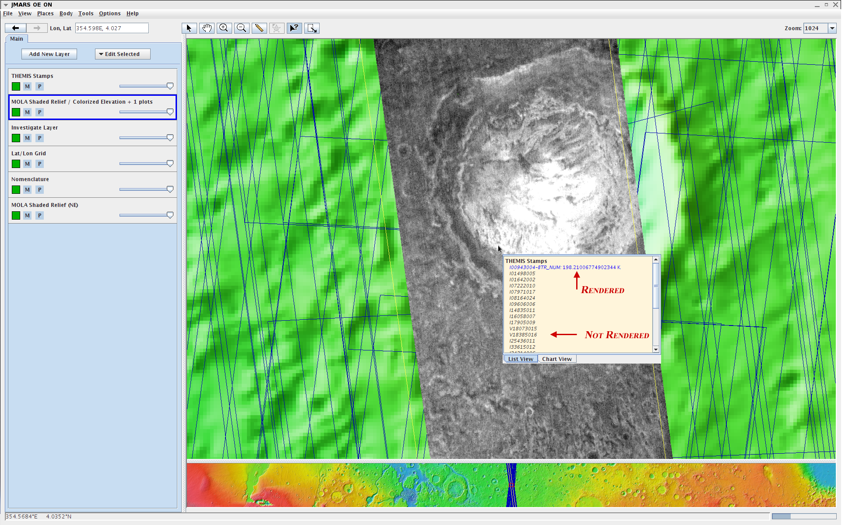Image resolution: width=845 pixels, height=525 pixels.
Task: Choose the rectangle selection export tool
Action: coord(312,28)
